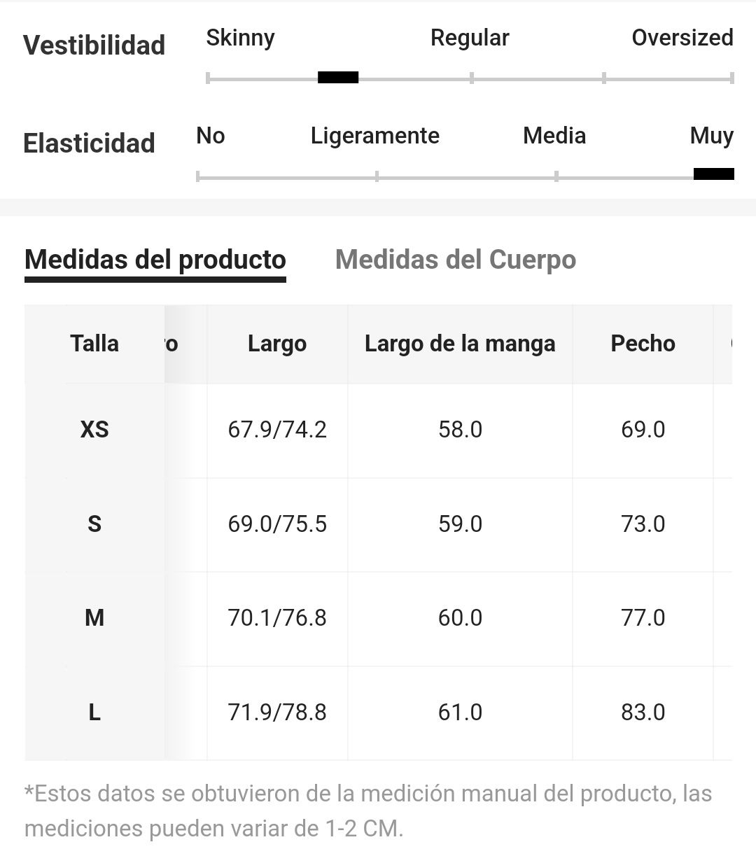Click the 77.0 Pecho value for M

coord(643,618)
